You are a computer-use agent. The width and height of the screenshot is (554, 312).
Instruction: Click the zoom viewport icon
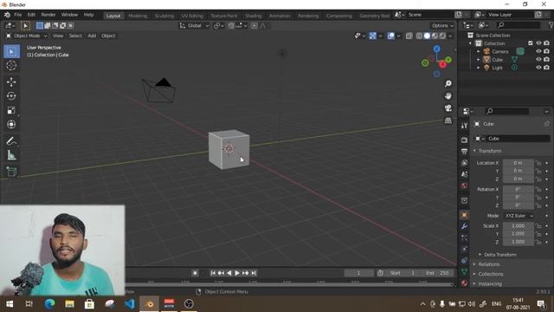[448, 83]
